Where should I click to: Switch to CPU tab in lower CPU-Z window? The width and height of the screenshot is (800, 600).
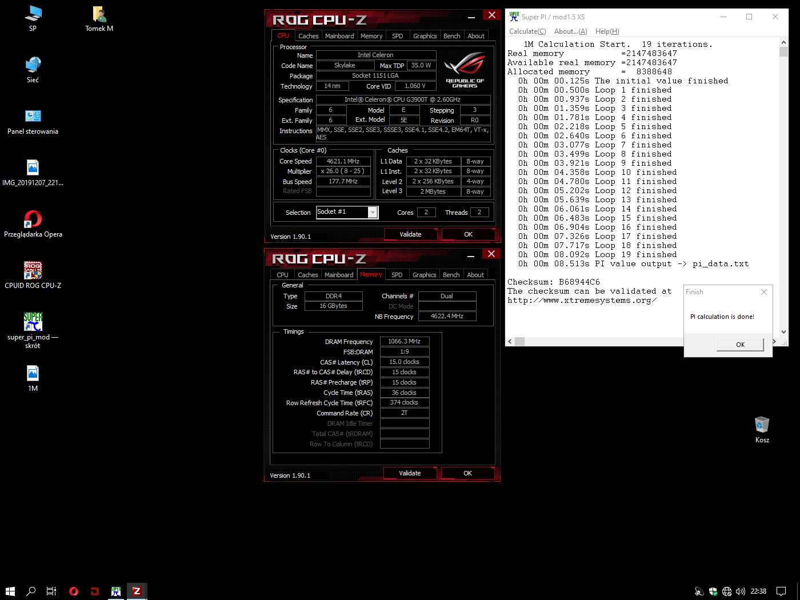click(x=282, y=275)
